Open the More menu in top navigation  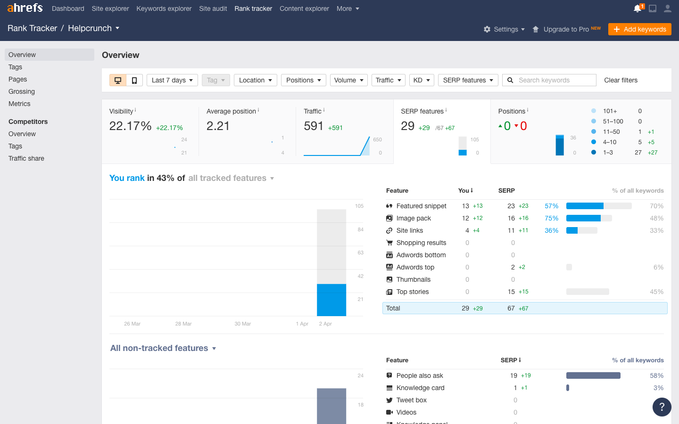(348, 8)
